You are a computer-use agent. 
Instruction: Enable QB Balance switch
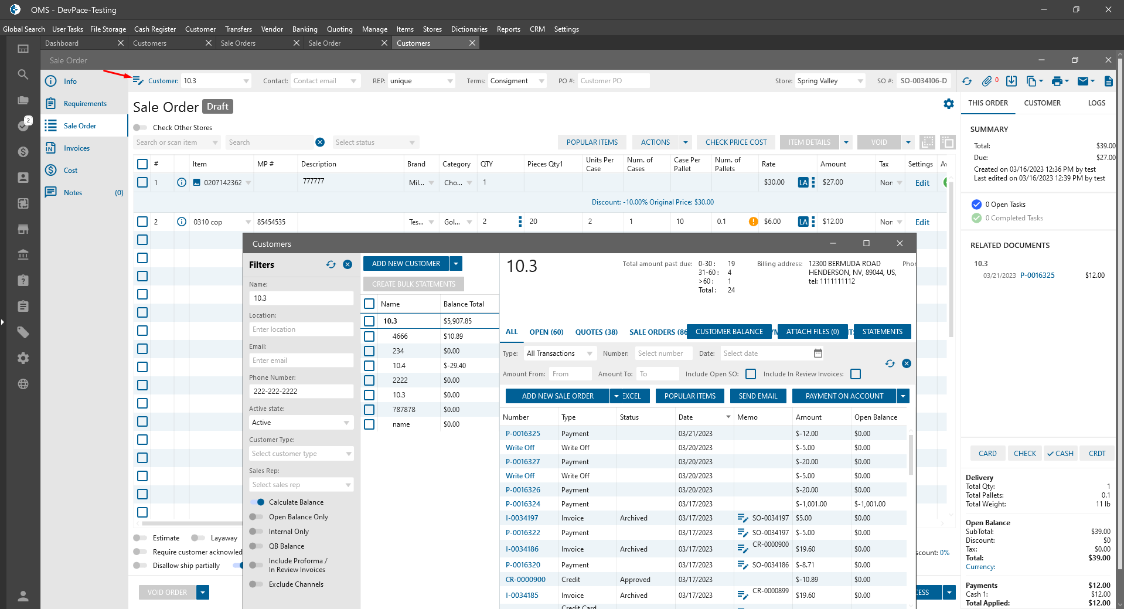click(256, 546)
